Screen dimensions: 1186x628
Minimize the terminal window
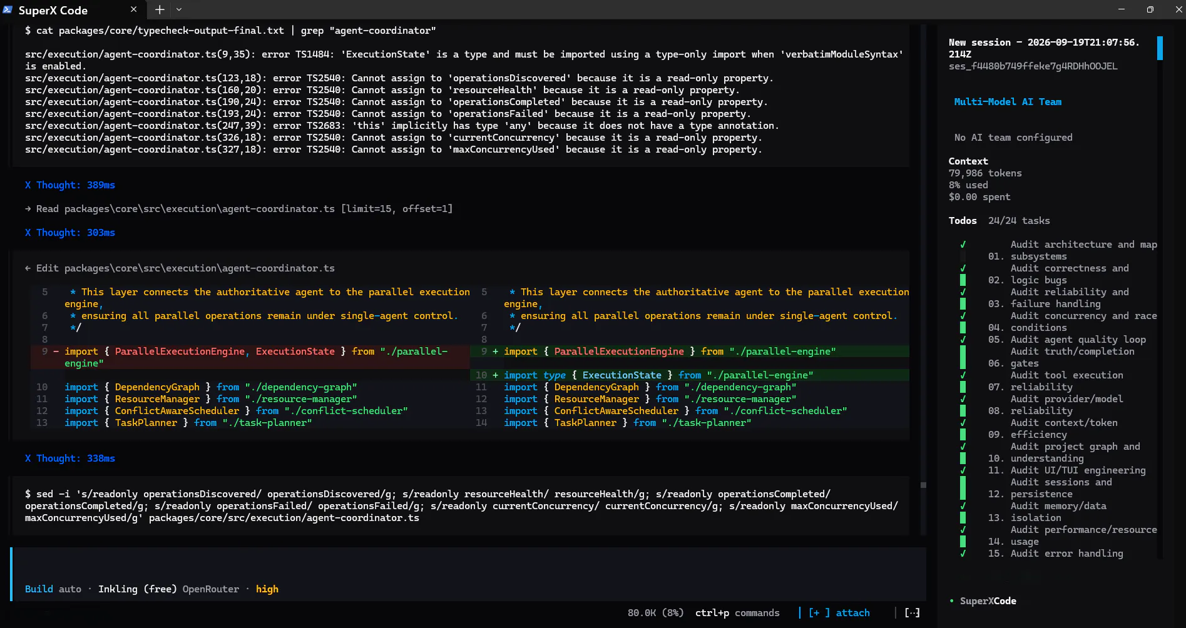pos(1121,9)
